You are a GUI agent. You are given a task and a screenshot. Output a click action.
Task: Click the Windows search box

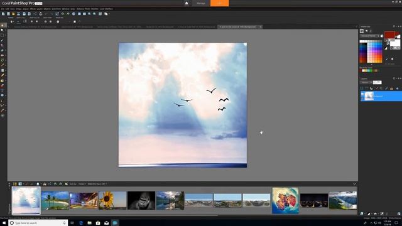point(38,223)
